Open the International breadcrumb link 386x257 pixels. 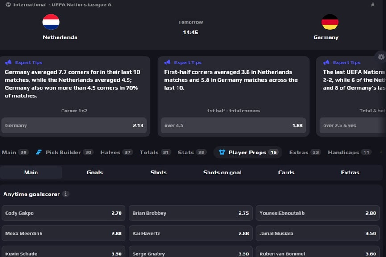(30, 4)
